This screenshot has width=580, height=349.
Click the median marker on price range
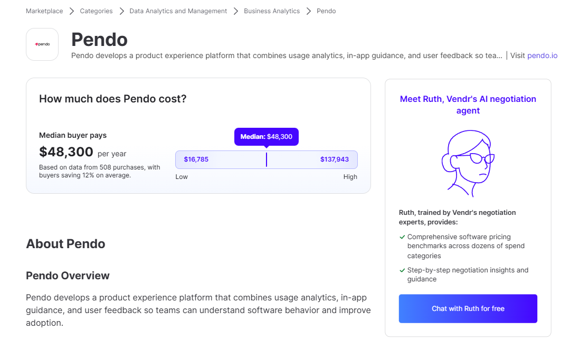click(267, 159)
